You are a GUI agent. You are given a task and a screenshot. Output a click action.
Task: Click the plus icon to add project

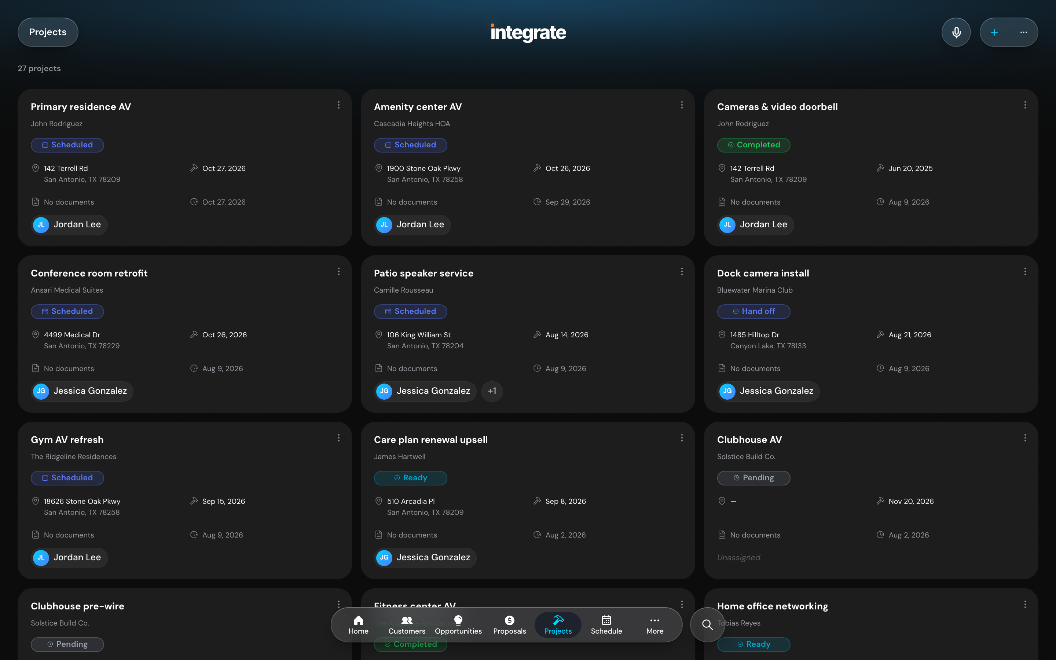tap(994, 32)
